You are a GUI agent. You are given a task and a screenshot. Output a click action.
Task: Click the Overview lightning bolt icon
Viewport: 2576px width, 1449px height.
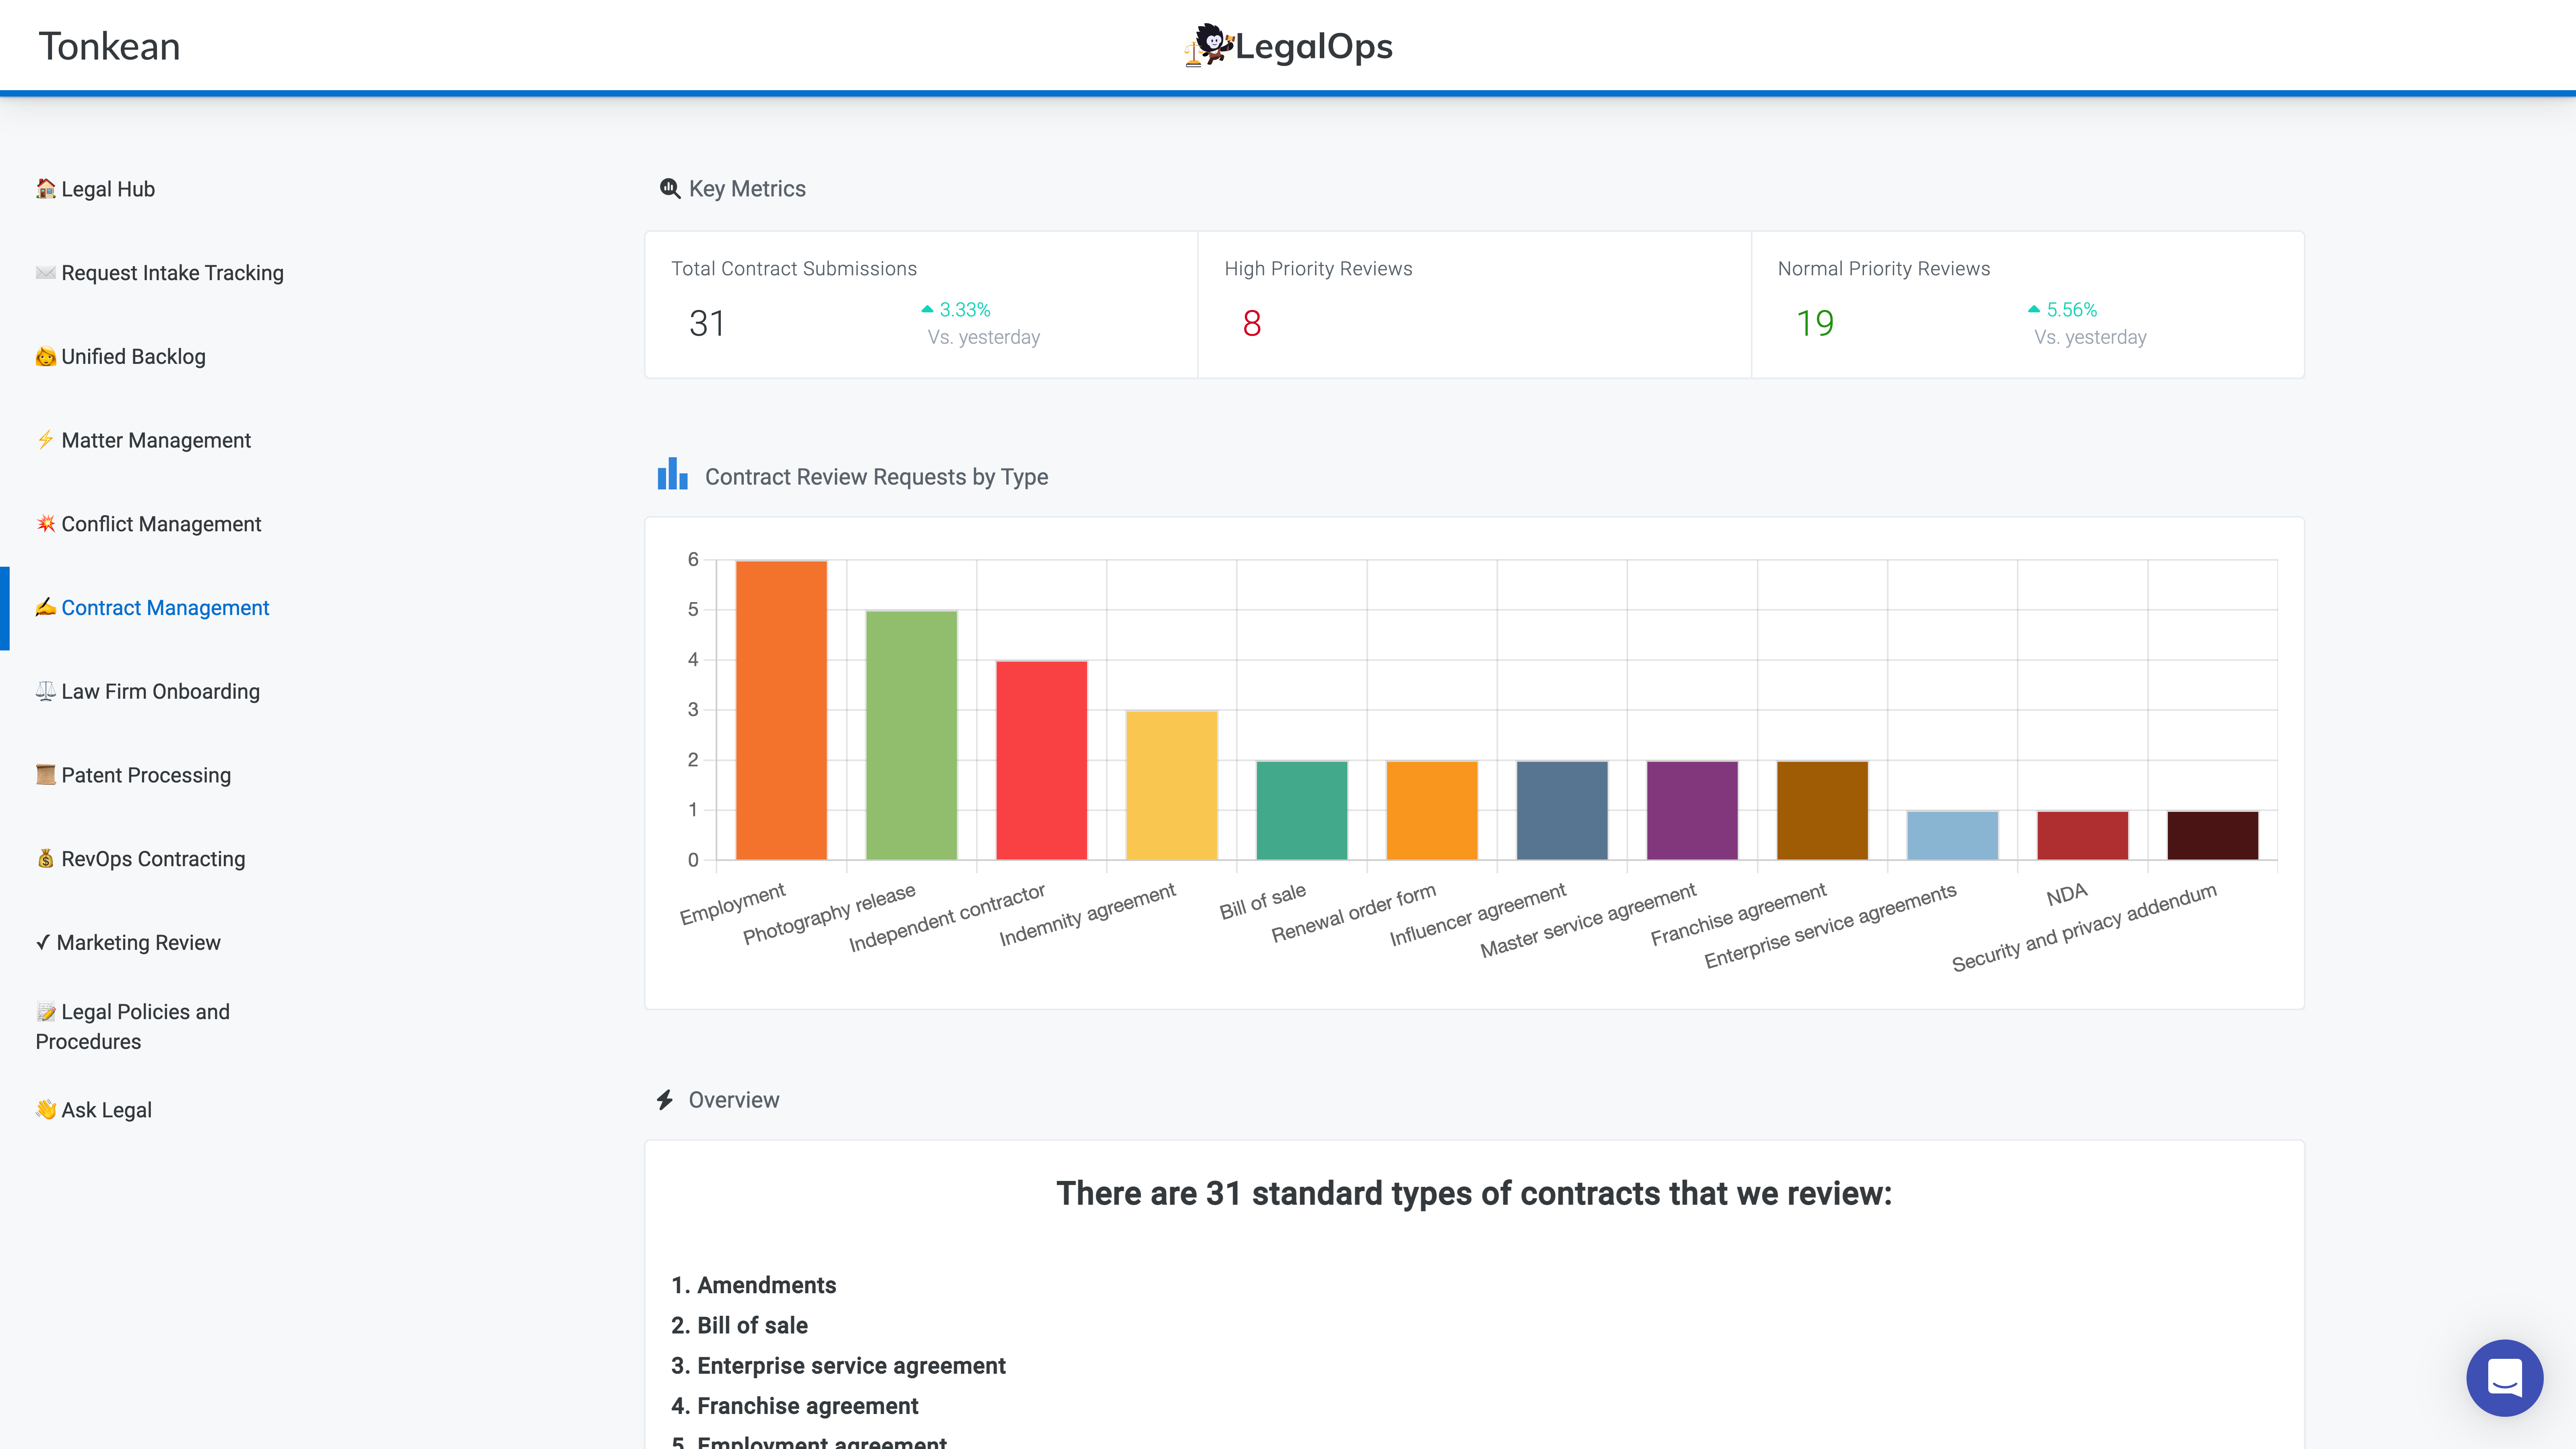665,1100
